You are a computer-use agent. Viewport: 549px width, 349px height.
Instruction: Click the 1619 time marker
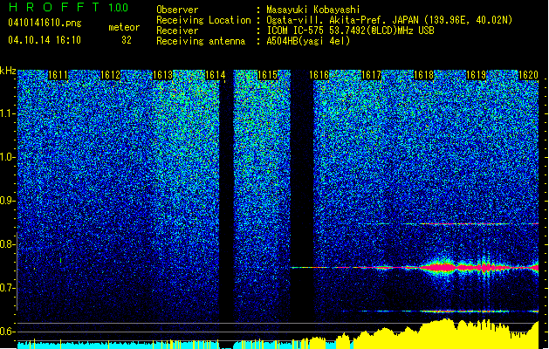[x=477, y=75]
